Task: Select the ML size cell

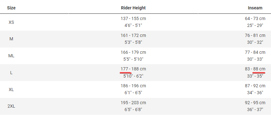Action: pos(11,56)
